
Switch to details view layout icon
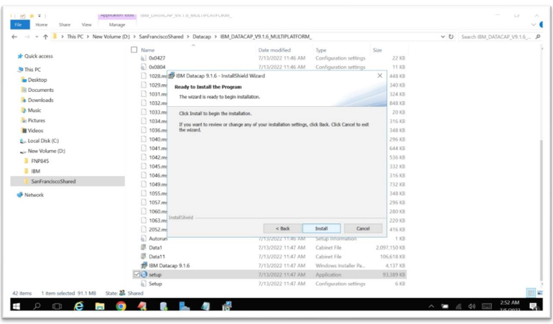[530, 293]
